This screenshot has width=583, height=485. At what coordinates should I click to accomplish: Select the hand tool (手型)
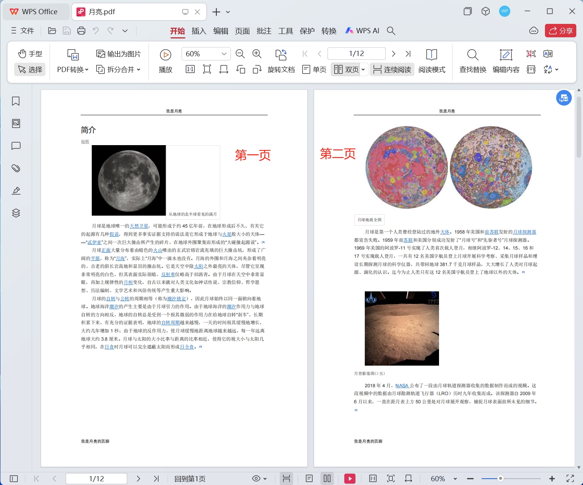[29, 53]
